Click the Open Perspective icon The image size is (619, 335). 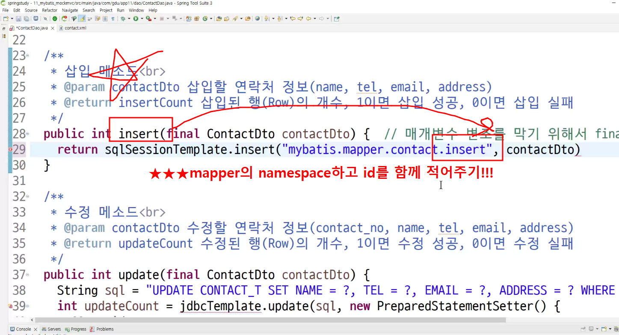tap(337, 19)
